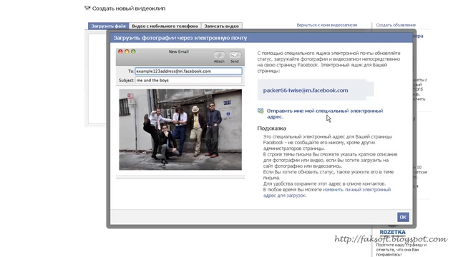The image size is (458, 257).
Task: Open the 'Вернуться к моим видеозаписям' link
Action: pyautogui.click(x=327, y=25)
